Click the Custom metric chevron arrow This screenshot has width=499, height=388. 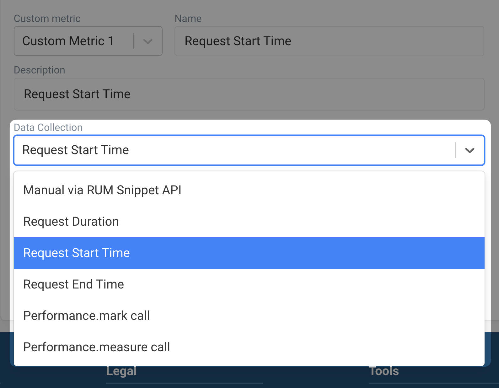148,41
